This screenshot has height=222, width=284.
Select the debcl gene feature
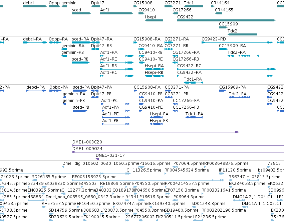pos(35,6)
